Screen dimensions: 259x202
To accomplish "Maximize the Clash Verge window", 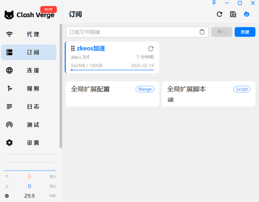I will (x=240, y=3).
